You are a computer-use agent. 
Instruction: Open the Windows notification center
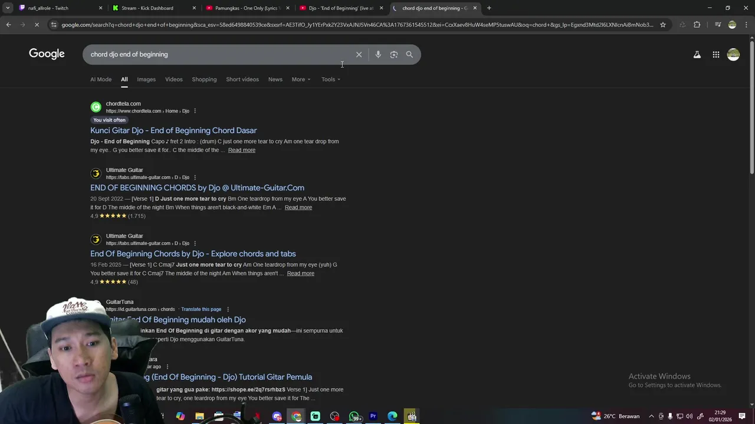pyautogui.click(x=742, y=416)
